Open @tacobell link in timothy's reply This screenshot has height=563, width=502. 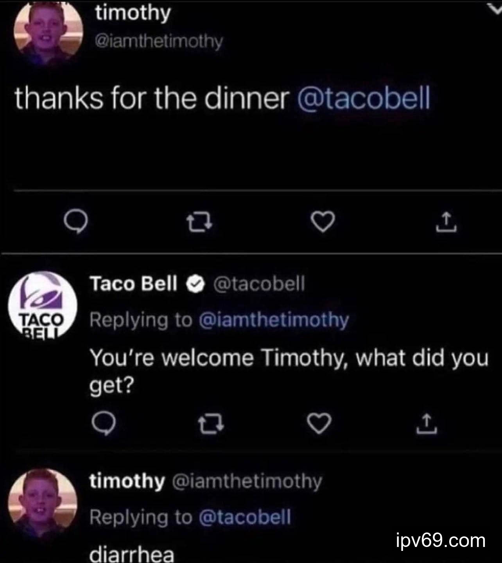(245, 517)
